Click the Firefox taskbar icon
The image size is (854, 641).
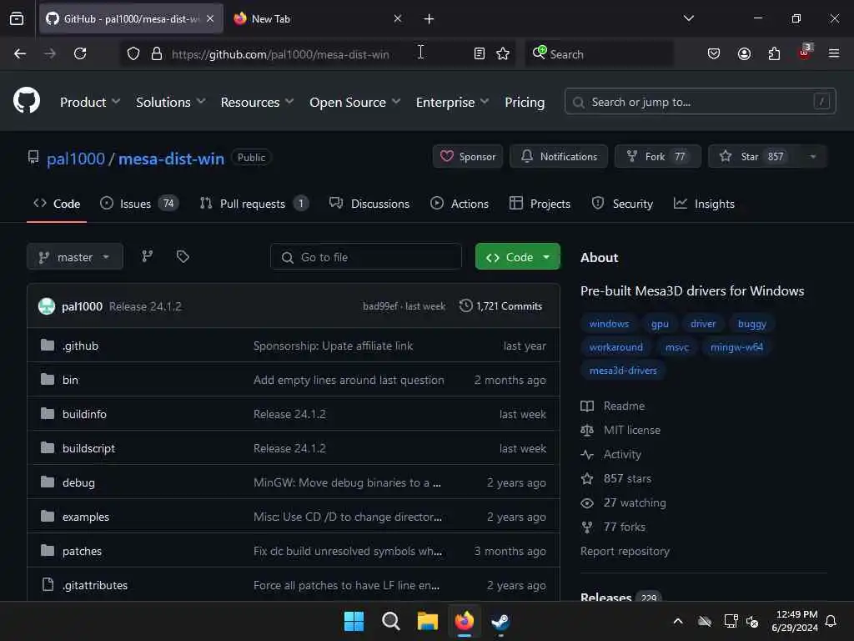[464, 621]
